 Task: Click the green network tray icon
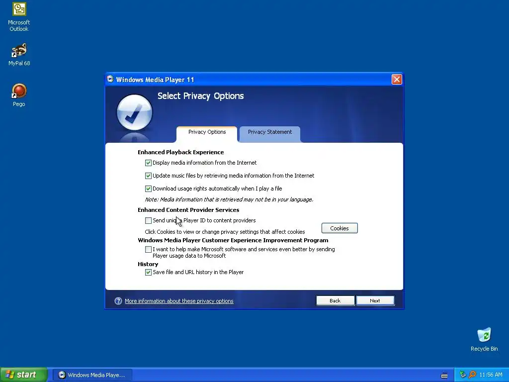pyautogui.click(x=463, y=375)
